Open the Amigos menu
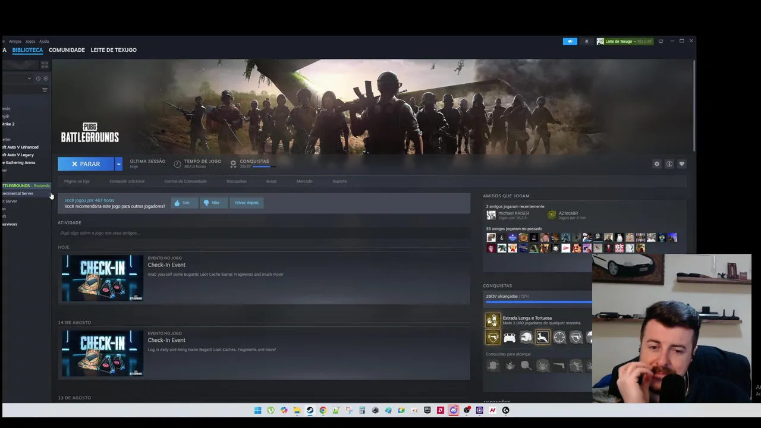Image resolution: width=761 pixels, height=428 pixels. pyautogui.click(x=15, y=42)
